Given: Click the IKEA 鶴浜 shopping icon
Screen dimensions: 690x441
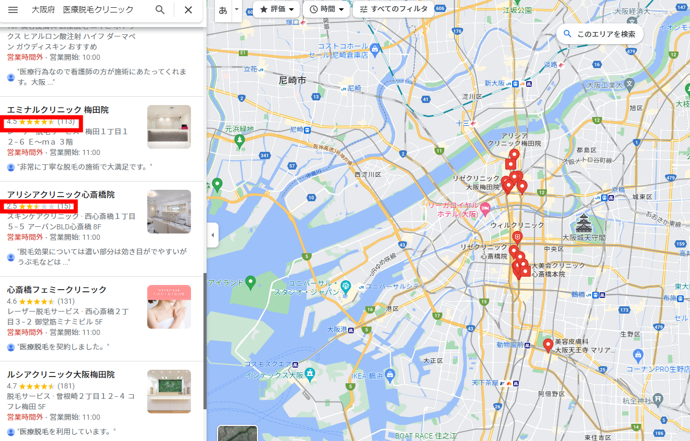Looking at the screenshot, I should [x=390, y=375].
